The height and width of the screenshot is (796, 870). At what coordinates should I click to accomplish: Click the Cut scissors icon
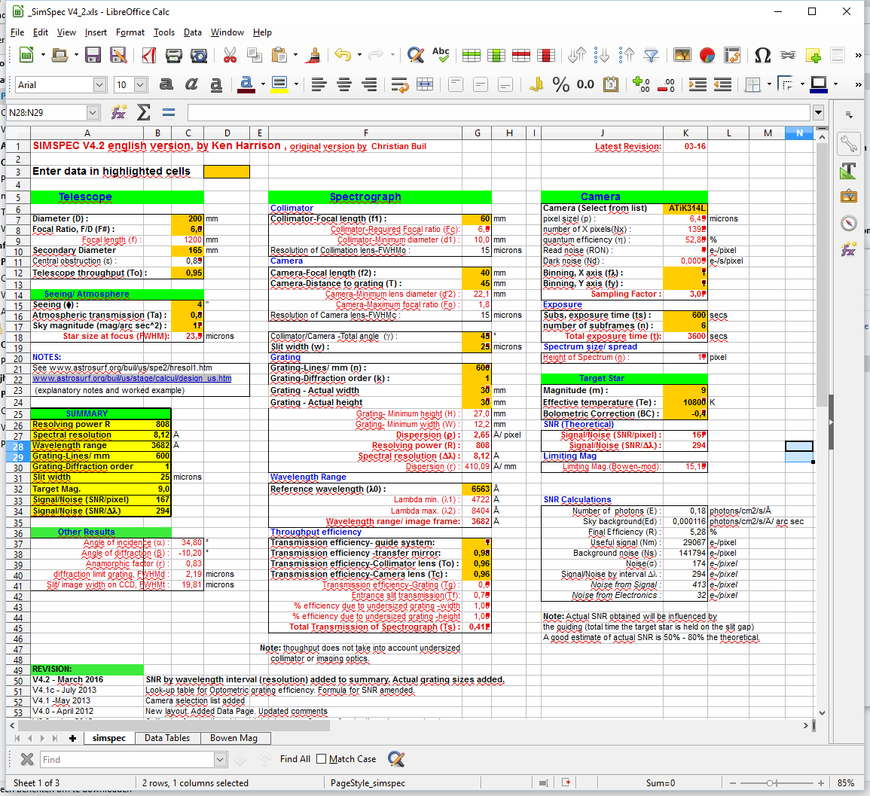[x=230, y=55]
